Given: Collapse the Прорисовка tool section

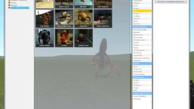Looking at the screenshot, I should click(142, 77).
